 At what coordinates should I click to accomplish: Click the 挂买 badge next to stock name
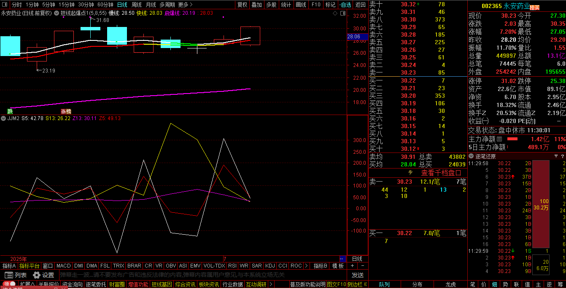534,8
